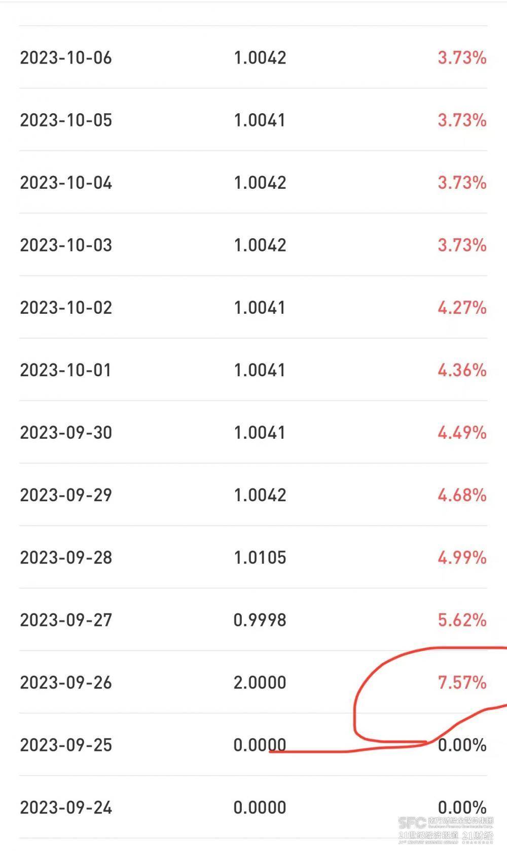Tap the 2.0000 net value
The image size is (507, 851).
click(x=260, y=682)
